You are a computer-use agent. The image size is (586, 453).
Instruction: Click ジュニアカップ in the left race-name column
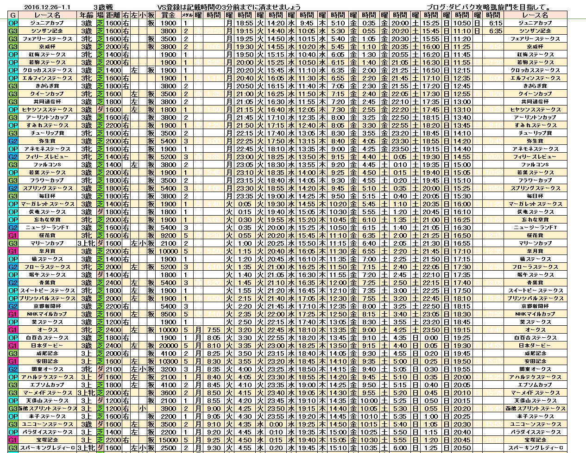pyautogui.click(x=47, y=23)
